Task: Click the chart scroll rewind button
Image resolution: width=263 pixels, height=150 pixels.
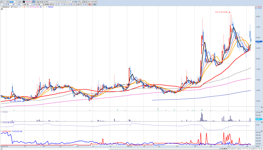Action: tap(223, 149)
